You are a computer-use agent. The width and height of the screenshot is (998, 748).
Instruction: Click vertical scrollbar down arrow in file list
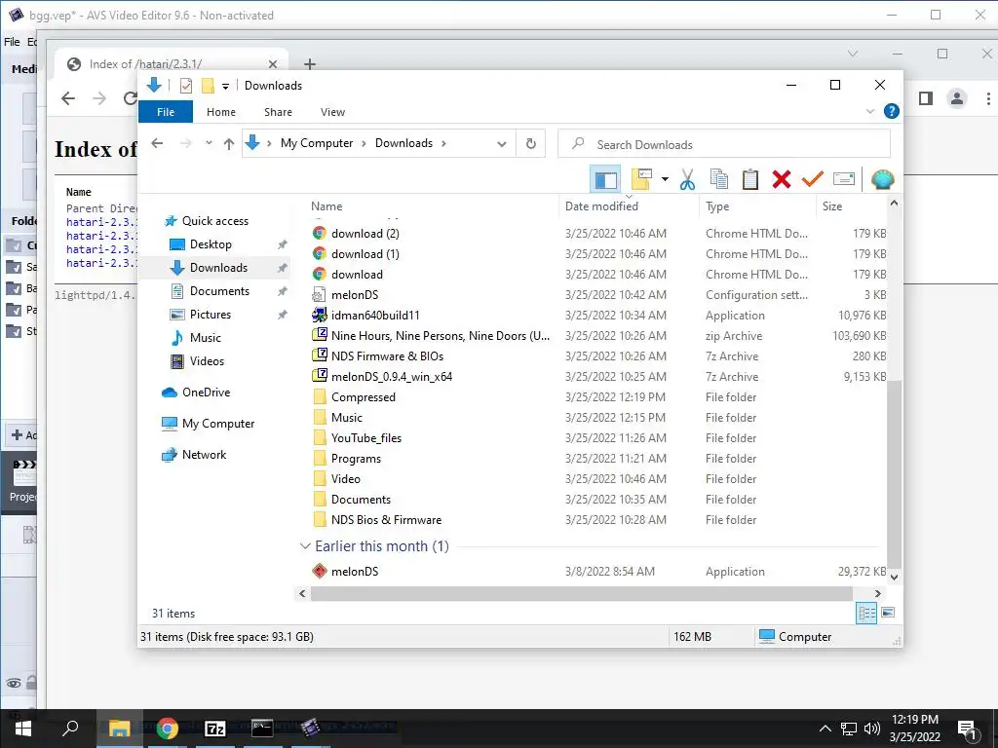tap(895, 578)
